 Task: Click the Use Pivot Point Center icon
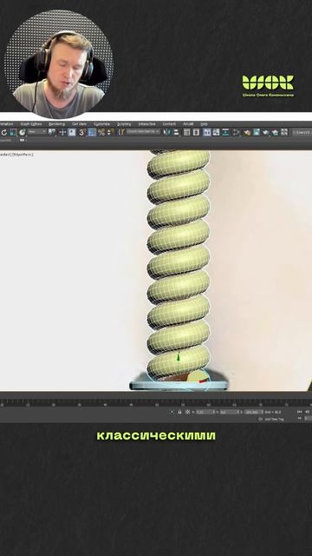52,132
